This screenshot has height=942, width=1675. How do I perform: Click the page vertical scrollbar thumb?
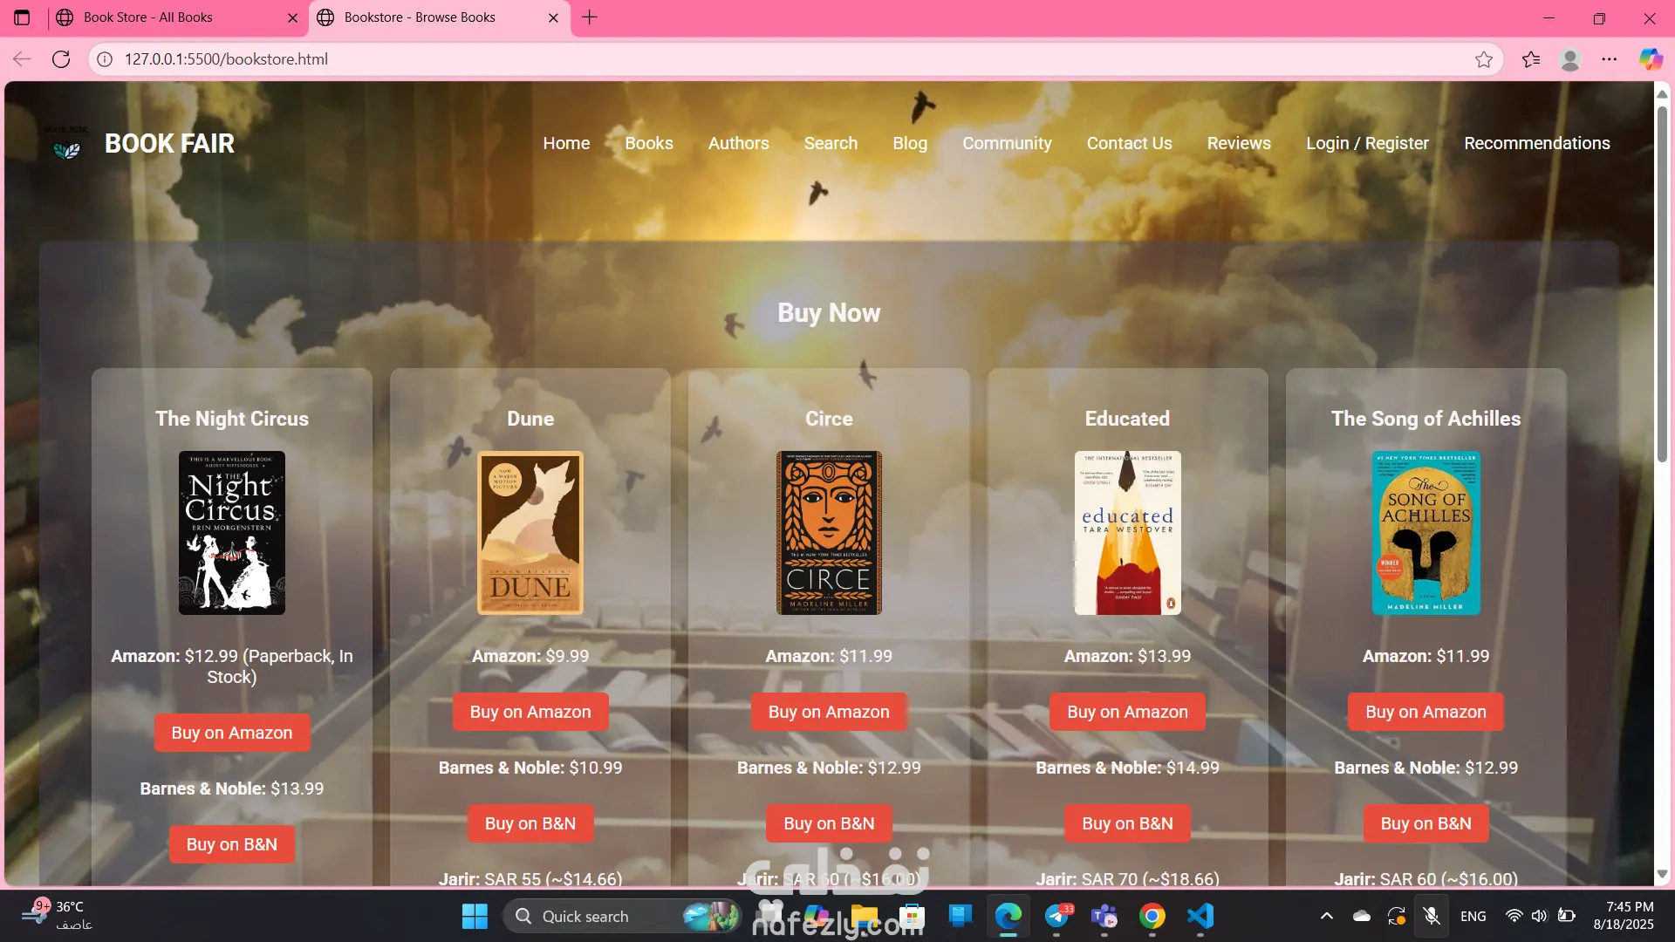click(x=1662, y=283)
